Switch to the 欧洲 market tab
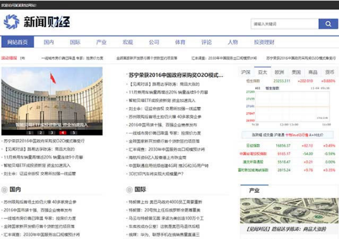 (279, 72)
